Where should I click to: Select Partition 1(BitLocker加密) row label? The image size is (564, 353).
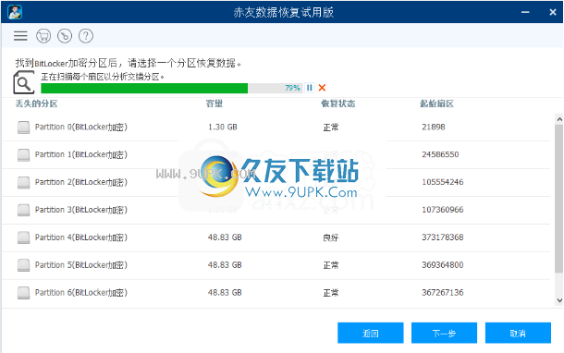(x=81, y=154)
